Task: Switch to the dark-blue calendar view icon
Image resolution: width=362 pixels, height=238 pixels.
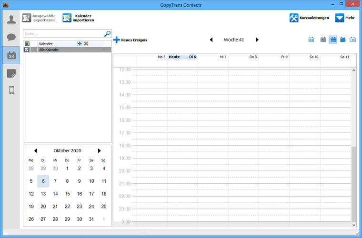Action: [x=343, y=40]
